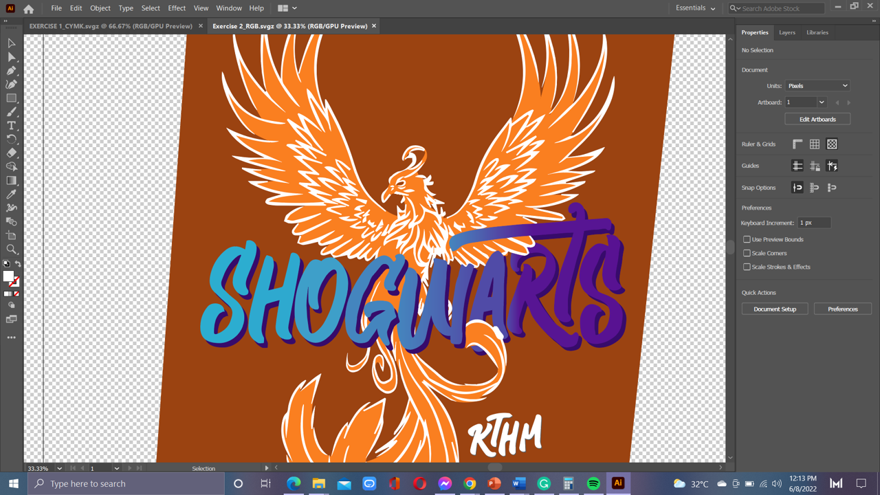Image resolution: width=880 pixels, height=495 pixels.
Task: Click the Document Setup button
Action: coord(775,309)
